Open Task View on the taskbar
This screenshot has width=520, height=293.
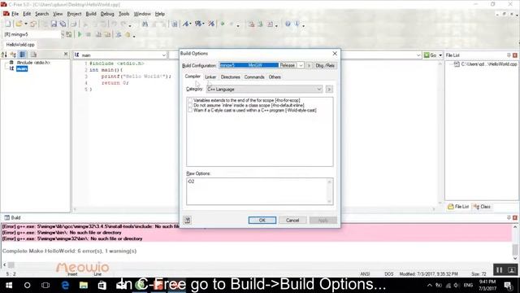coord(45,285)
